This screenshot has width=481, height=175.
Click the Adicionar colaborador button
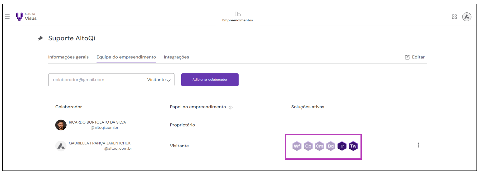(x=210, y=79)
